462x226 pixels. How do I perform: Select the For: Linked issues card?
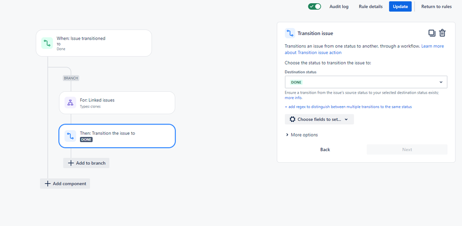pos(117,103)
